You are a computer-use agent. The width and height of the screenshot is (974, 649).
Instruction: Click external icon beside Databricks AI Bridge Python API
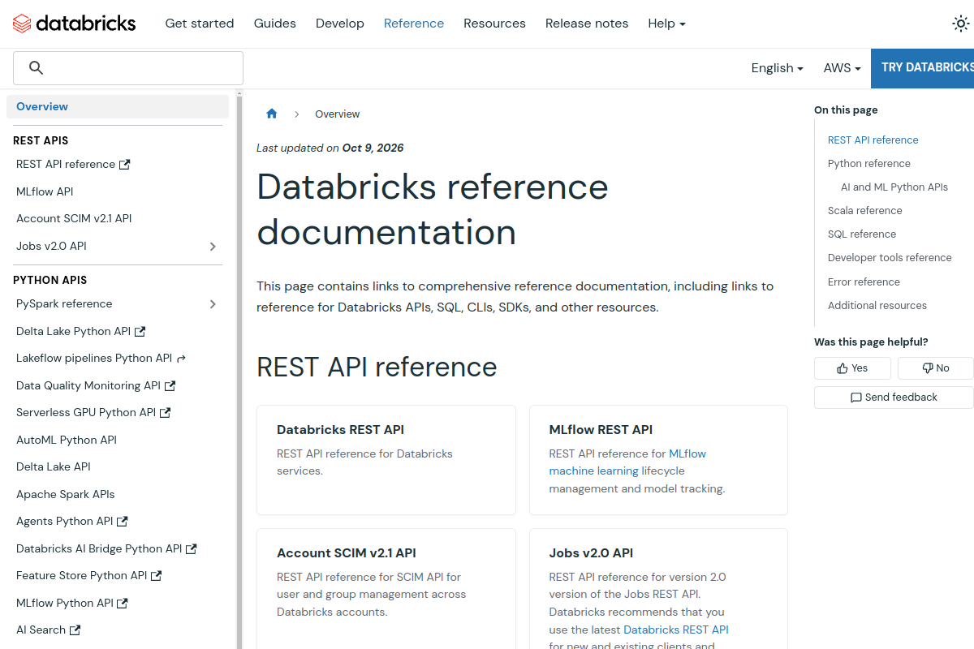pyautogui.click(x=191, y=549)
